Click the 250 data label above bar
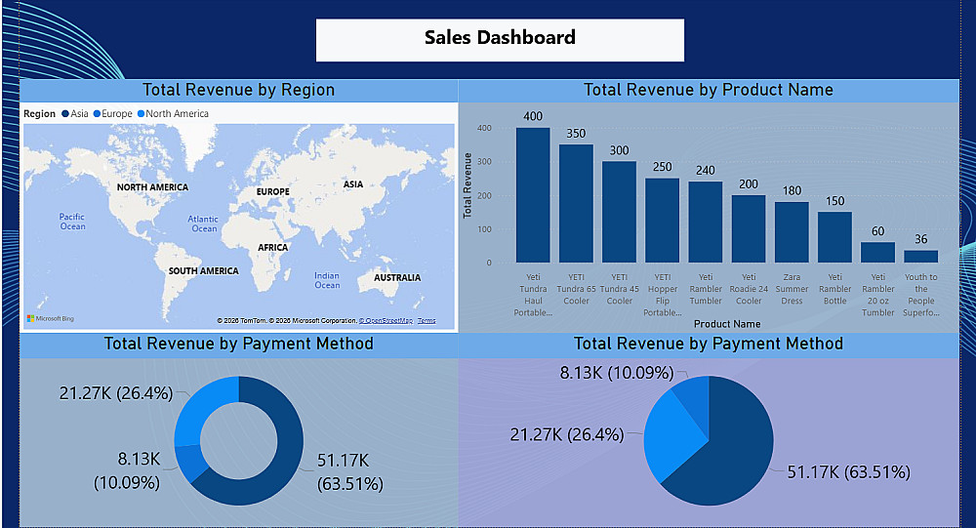Image resolution: width=976 pixels, height=528 pixels. [663, 167]
